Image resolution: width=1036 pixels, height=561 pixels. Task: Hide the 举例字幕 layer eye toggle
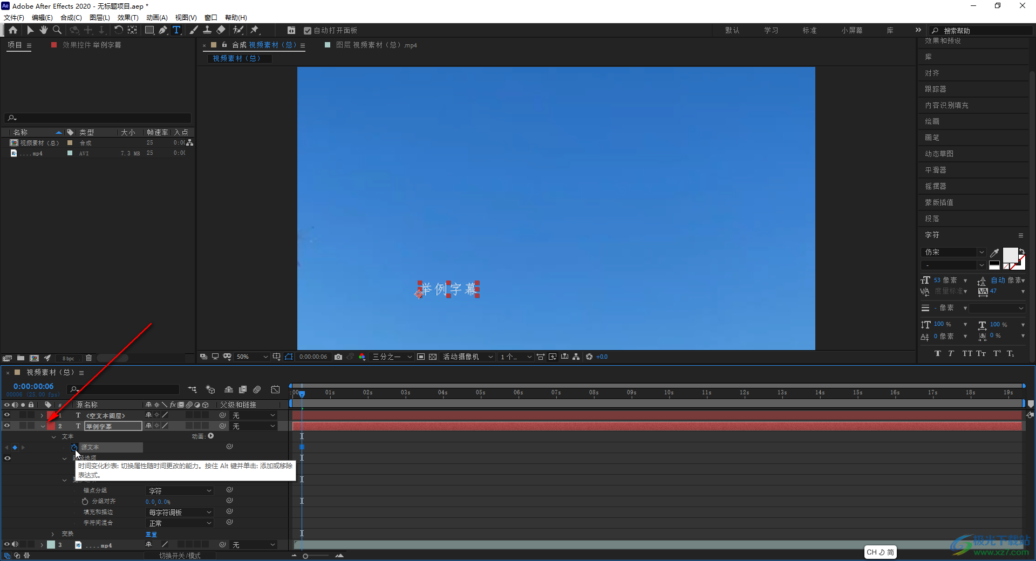pos(7,426)
